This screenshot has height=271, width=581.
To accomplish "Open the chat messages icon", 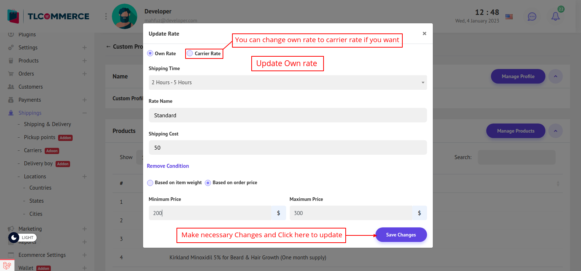I will click(x=532, y=17).
